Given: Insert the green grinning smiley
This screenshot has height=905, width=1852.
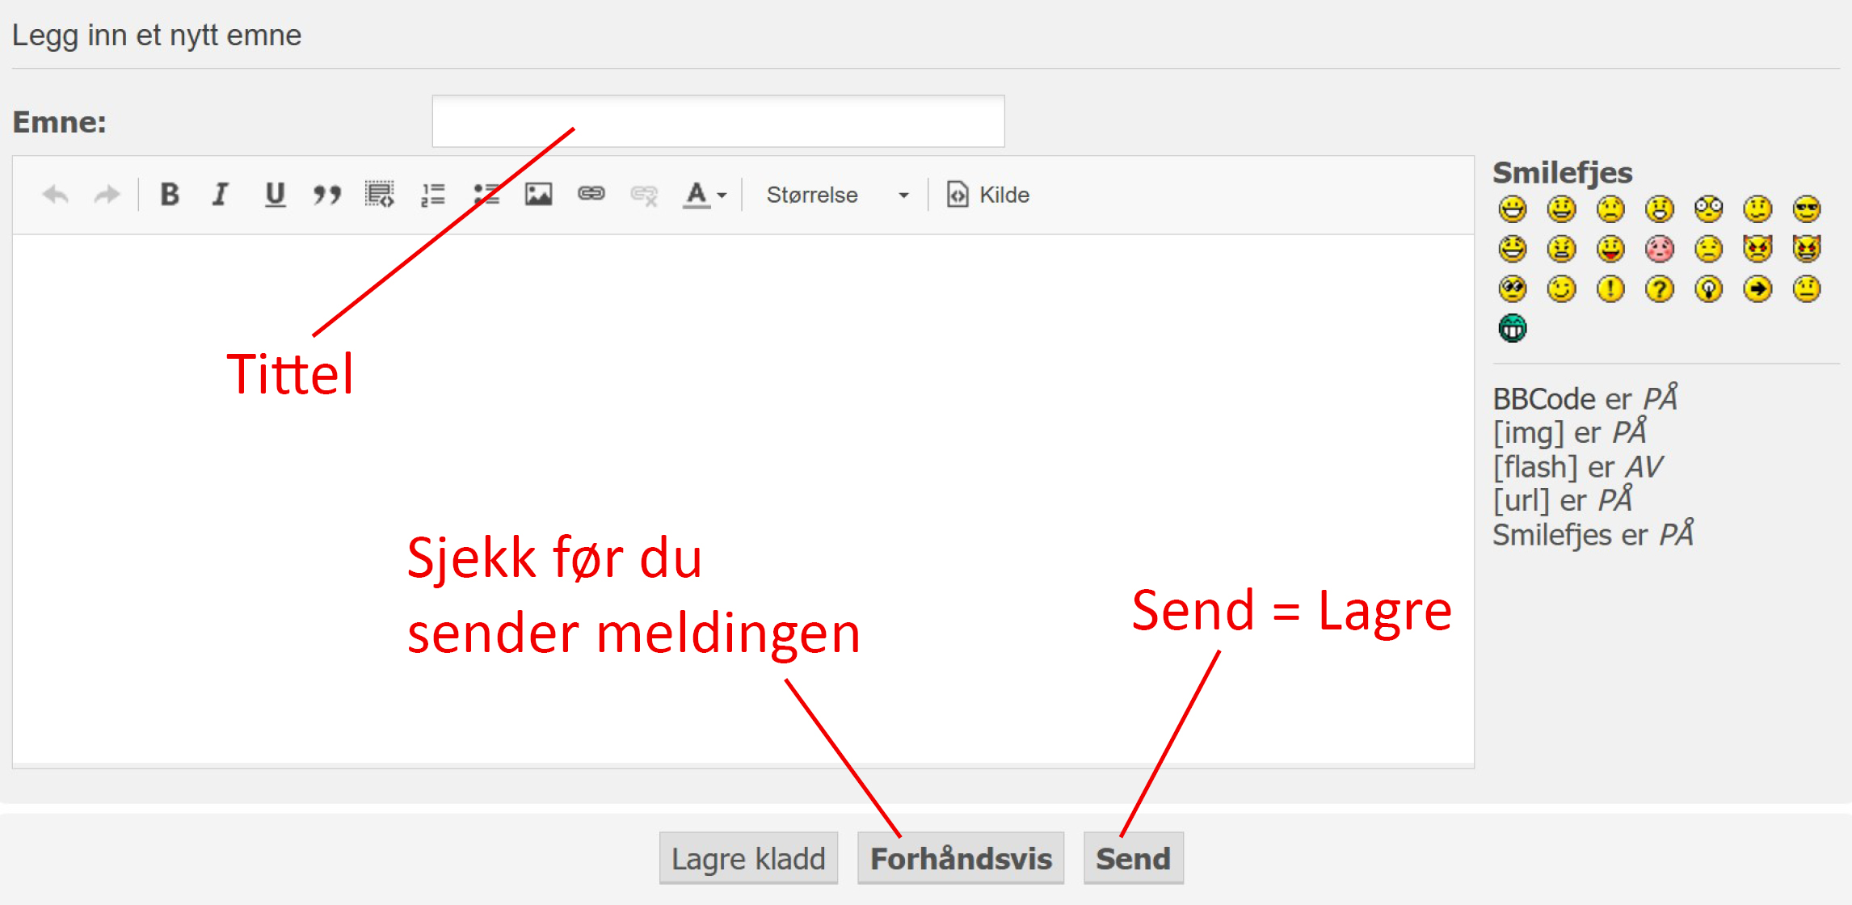Looking at the screenshot, I should click(x=1513, y=329).
